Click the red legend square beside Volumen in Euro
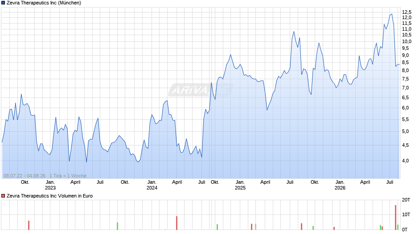Image resolution: width=419 pixels, height=234 pixels. [3, 196]
